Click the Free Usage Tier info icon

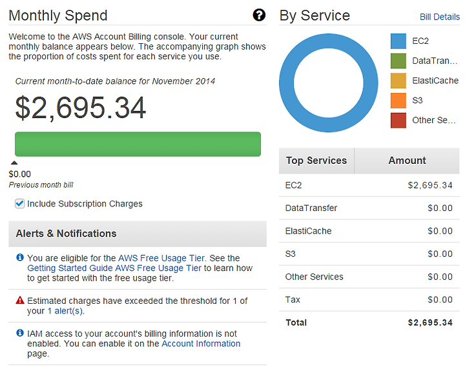(x=20, y=257)
